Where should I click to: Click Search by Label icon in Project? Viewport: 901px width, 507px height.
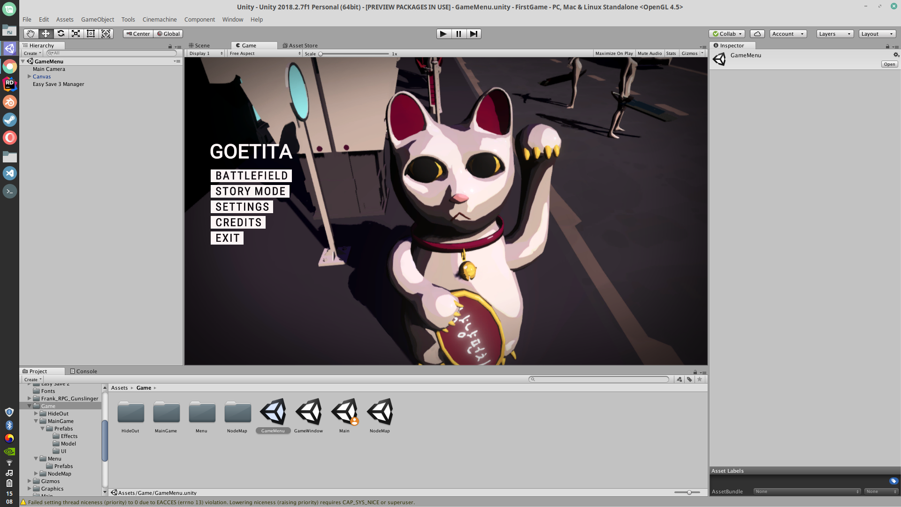pos(689,379)
